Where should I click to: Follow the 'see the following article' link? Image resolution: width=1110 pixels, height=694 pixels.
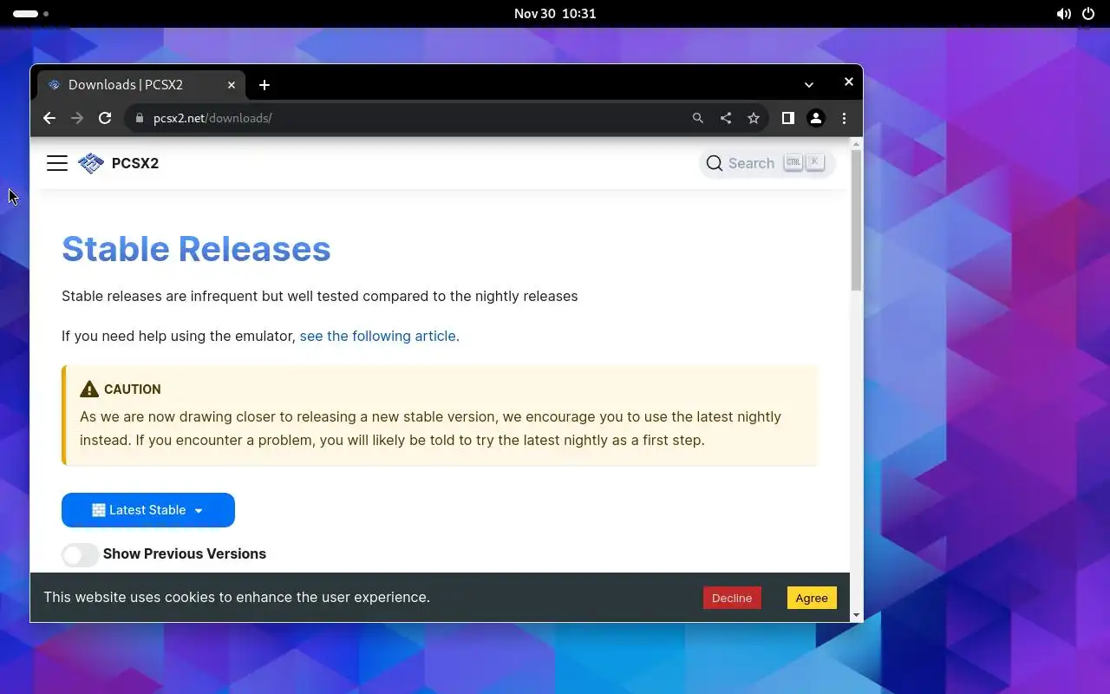pos(377,336)
